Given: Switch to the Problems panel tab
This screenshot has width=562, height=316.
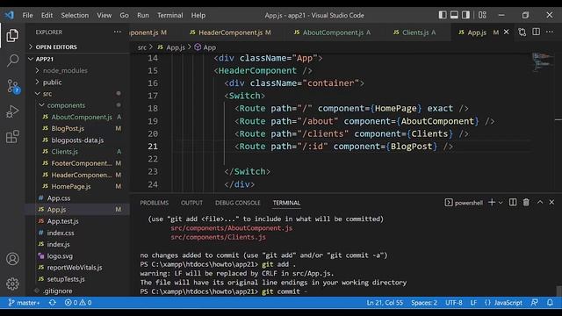Looking at the screenshot, I should click(155, 203).
